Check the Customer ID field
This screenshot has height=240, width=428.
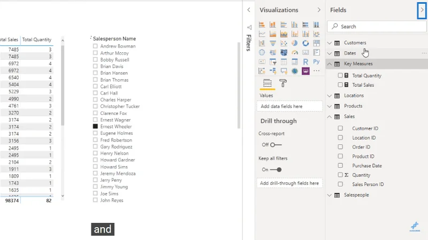click(340, 128)
